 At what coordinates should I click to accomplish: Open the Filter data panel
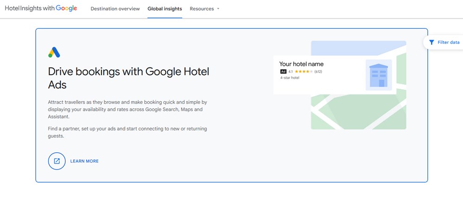click(444, 42)
